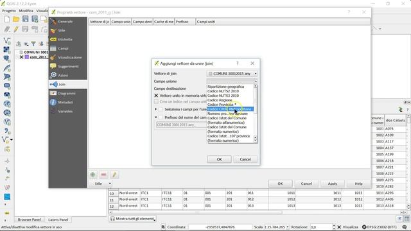Open Stile section in properties sidebar
This screenshot has height=231, width=411.
68,30
